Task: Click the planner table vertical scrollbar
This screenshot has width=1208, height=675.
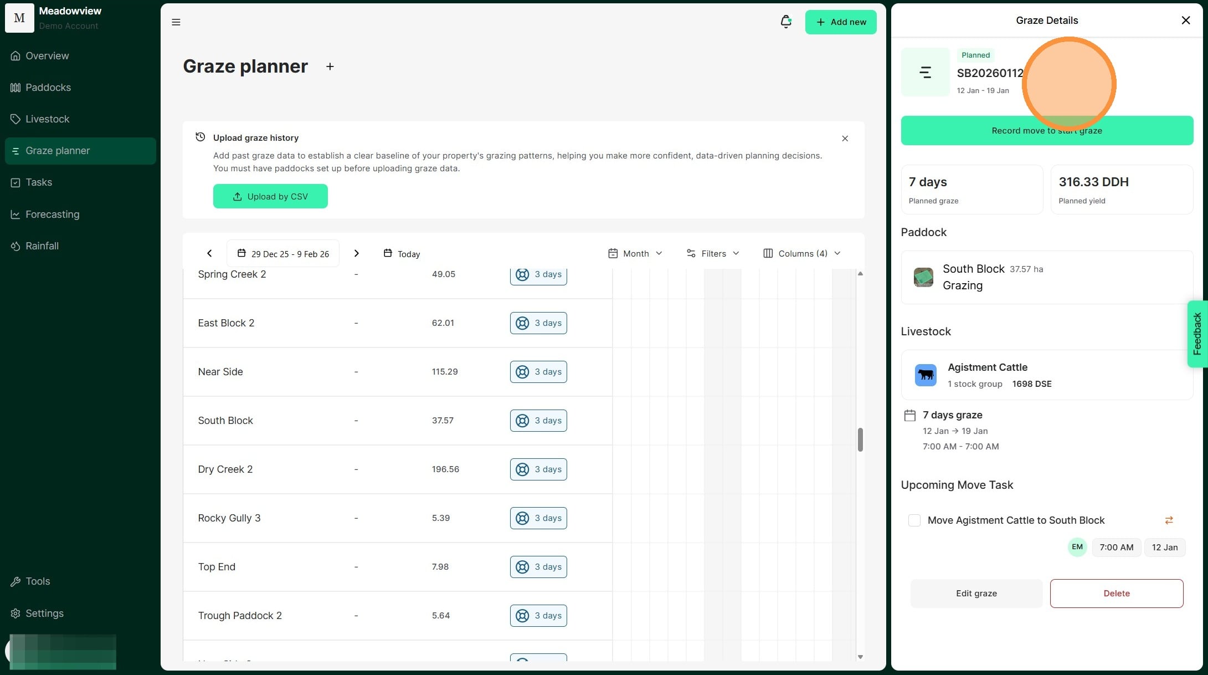Action: click(x=860, y=439)
